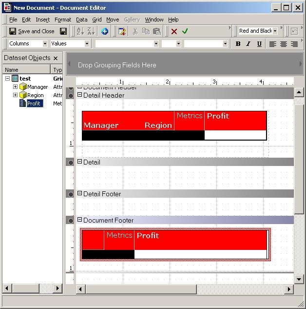The image size is (306, 309).
Task: Open the Red and Black style dropdown
Action: 275,31
